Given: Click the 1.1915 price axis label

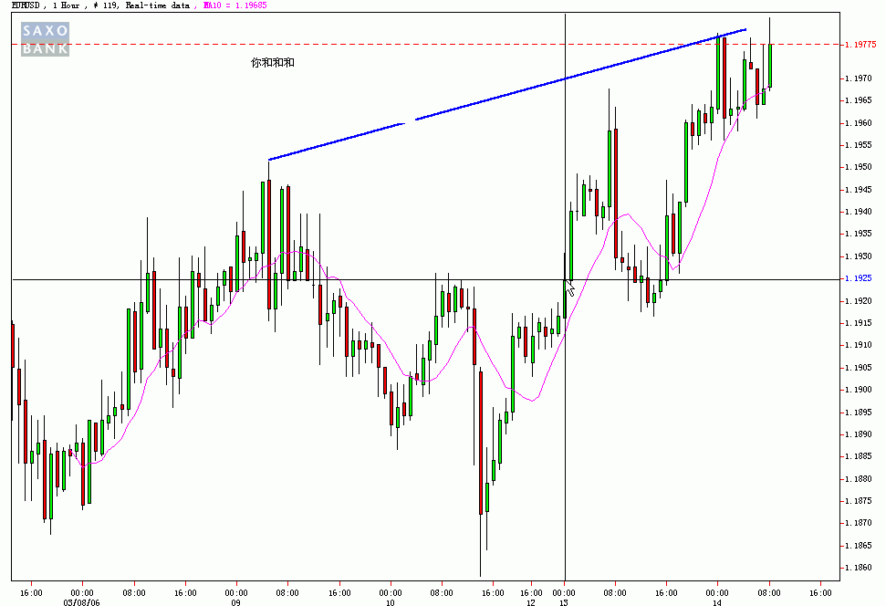Looking at the screenshot, I should [x=859, y=323].
